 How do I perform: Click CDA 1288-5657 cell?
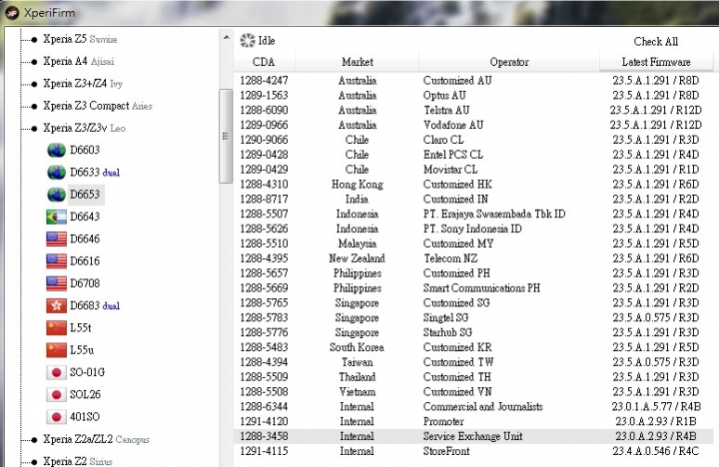click(264, 273)
